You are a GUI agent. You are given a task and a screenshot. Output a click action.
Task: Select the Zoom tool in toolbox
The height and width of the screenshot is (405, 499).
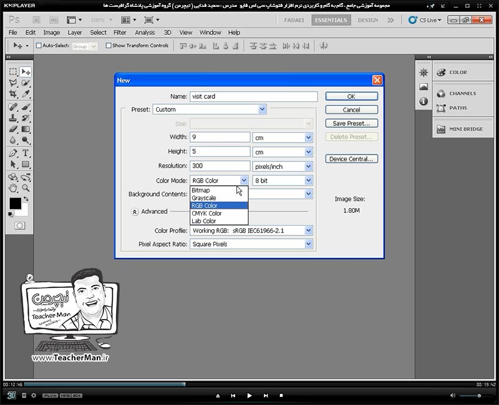[26, 188]
